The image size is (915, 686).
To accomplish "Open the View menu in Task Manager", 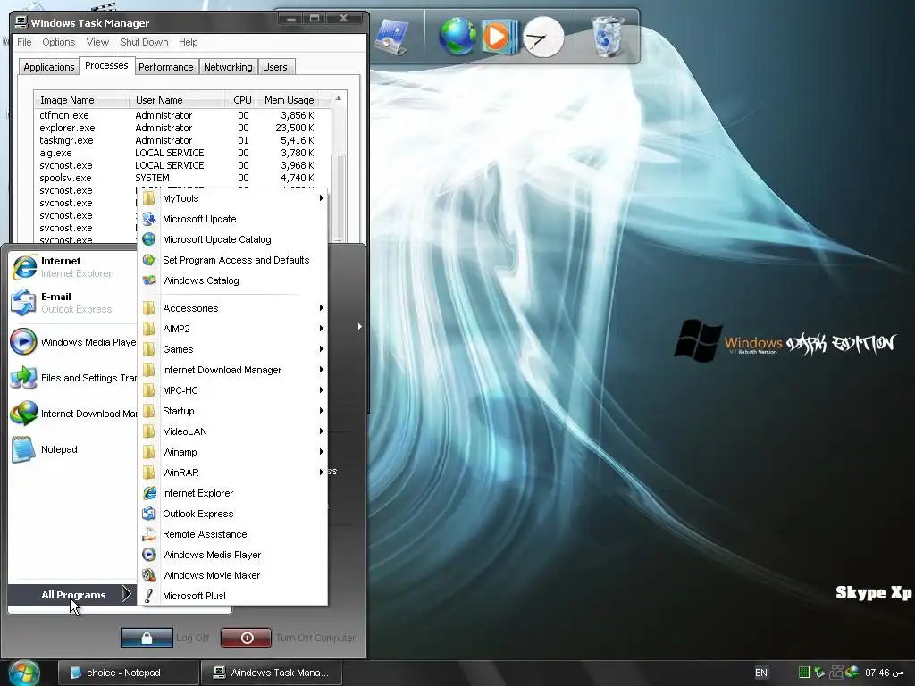I will coord(97,42).
